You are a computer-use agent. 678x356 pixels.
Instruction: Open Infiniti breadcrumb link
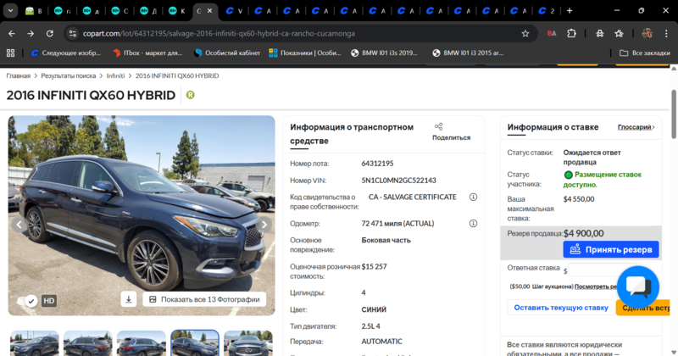[115, 75]
